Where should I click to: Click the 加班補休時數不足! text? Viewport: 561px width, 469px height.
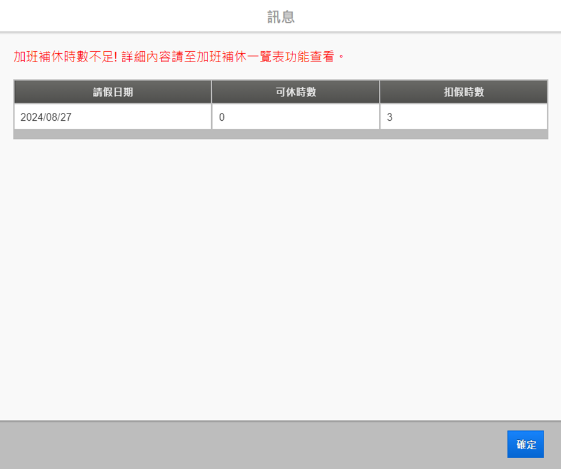point(64,57)
